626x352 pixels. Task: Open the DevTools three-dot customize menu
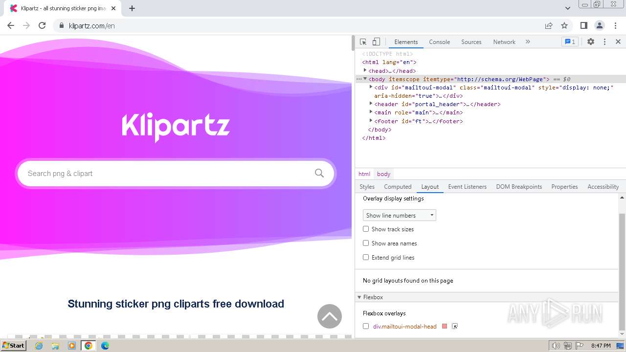pyautogui.click(x=604, y=42)
